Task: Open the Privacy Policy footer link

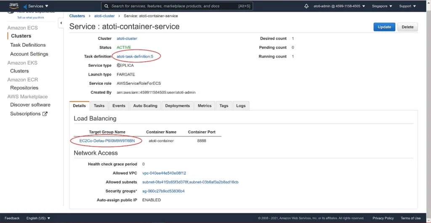Action: click(383, 218)
